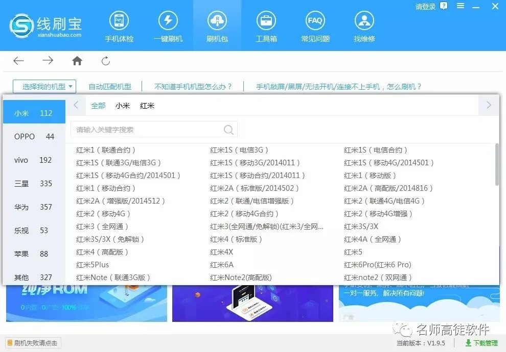This screenshot has height=352, width=506.
Task: Click the model list scrollbar
Action: click(x=497, y=165)
